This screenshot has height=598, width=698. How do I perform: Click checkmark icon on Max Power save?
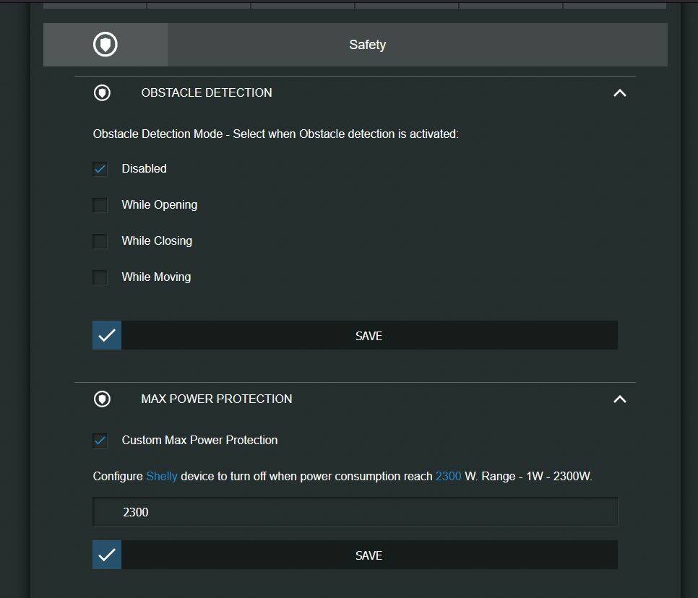coord(107,555)
